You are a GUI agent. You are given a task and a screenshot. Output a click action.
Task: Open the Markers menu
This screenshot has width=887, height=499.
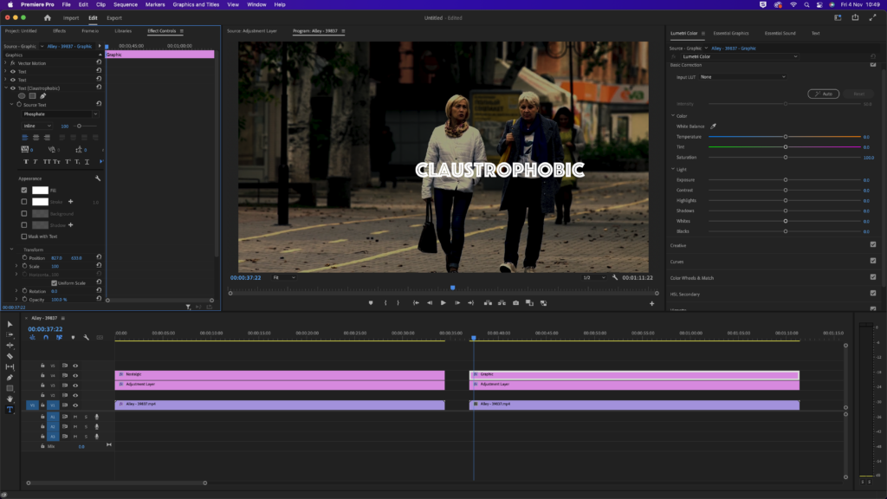tap(155, 4)
